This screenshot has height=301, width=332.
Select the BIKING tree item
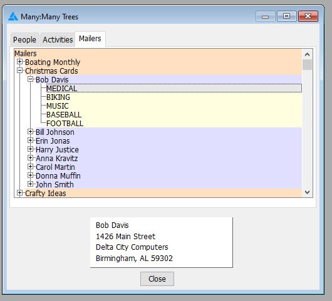(x=58, y=97)
